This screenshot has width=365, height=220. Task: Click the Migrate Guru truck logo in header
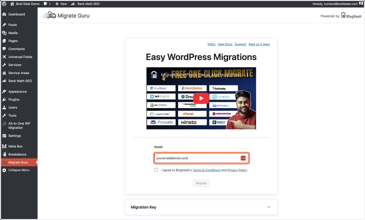tap(49, 15)
